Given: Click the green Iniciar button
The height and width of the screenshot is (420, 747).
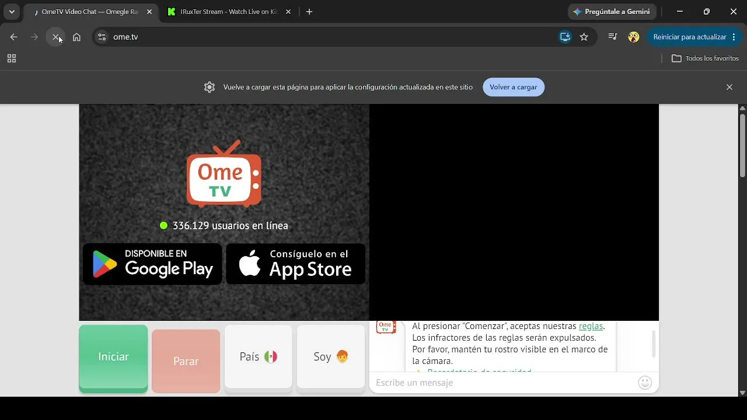Looking at the screenshot, I should (113, 358).
